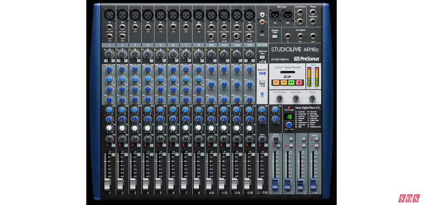Click the channel 11/12 Aux 2 send knob

(x=224, y=119)
